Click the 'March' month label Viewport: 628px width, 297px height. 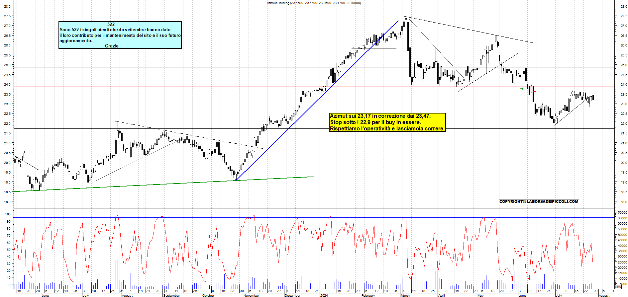click(x=405, y=295)
